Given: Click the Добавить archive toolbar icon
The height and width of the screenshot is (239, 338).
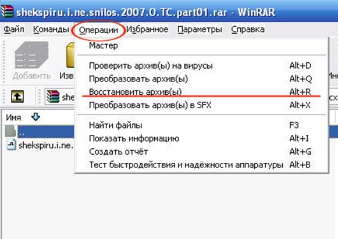Looking at the screenshot, I should (x=31, y=55).
